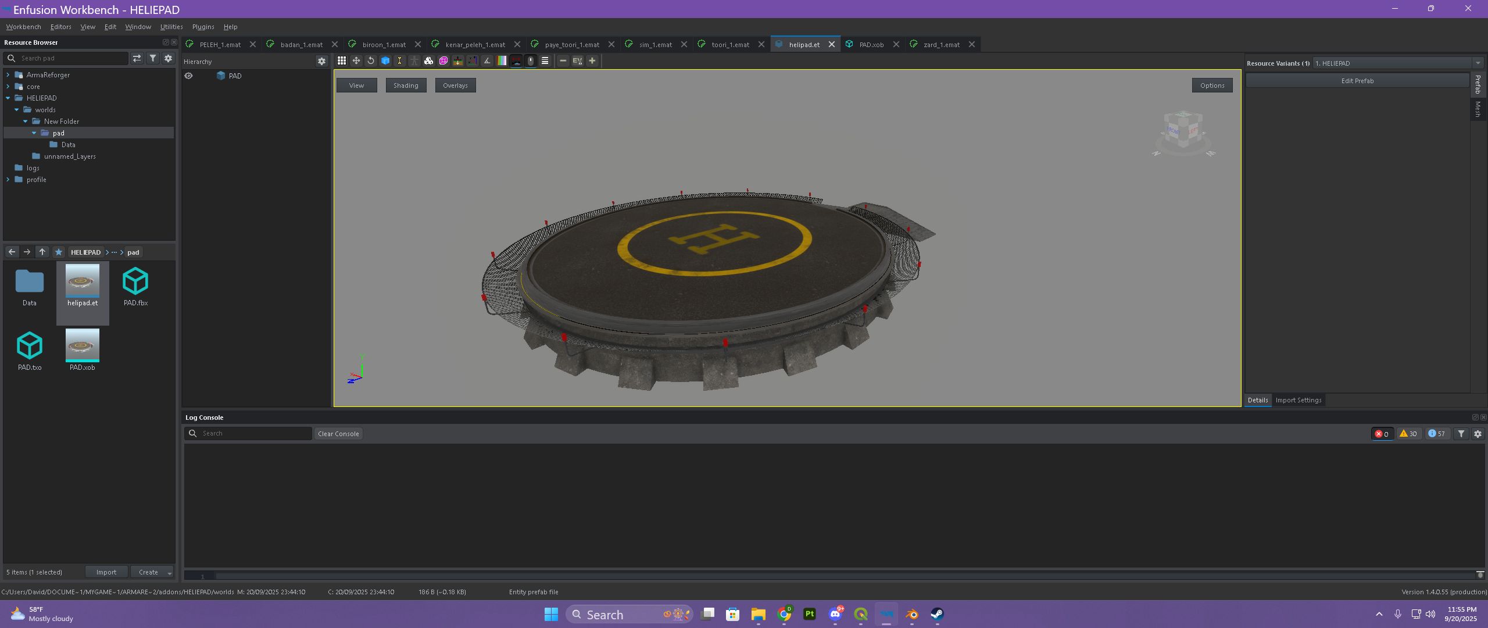Viewport: 1488px width, 628px height.
Task: Toggle the warnings filter showing 30
Action: click(1408, 434)
